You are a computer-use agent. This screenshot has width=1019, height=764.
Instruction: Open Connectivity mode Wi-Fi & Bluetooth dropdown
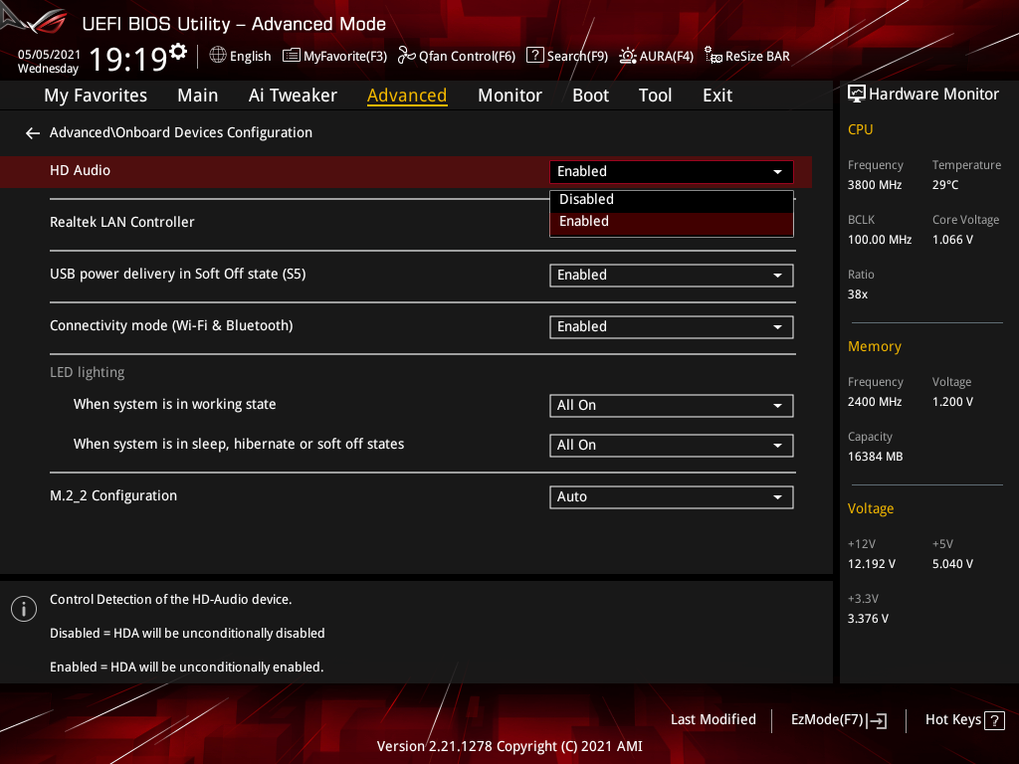tap(672, 327)
